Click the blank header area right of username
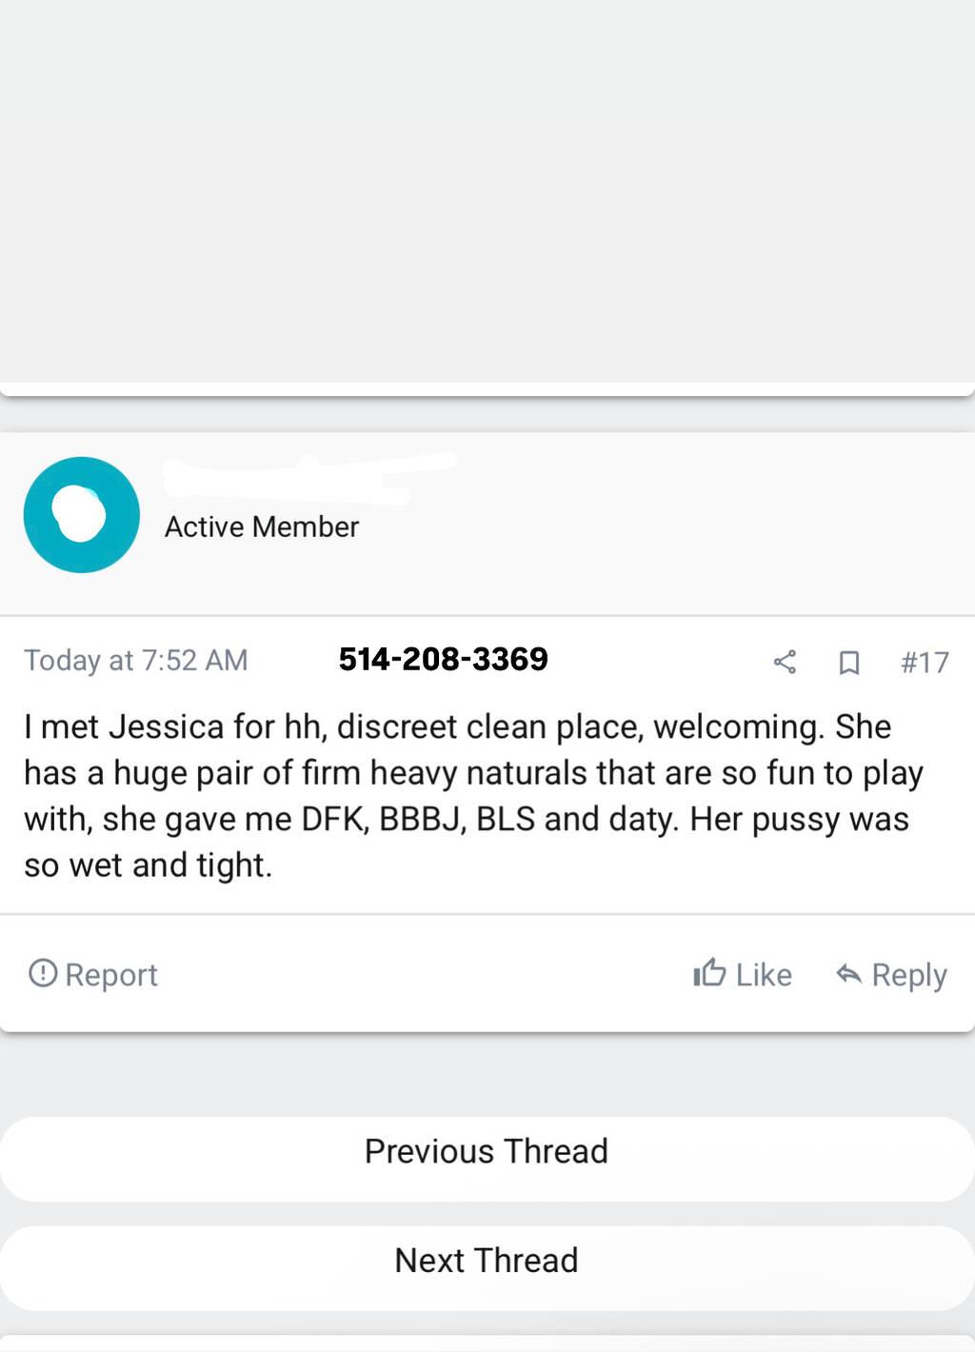The height and width of the screenshot is (1352, 975). pyautogui.click(x=714, y=514)
